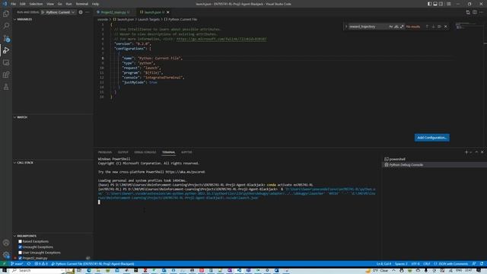487x274 pixels.
Task: Split the editor to the right
Action: [x=475, y=12]
